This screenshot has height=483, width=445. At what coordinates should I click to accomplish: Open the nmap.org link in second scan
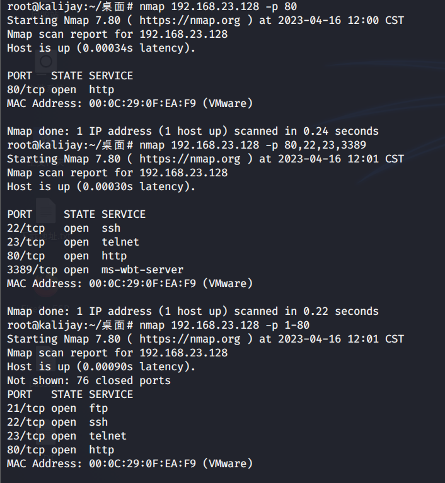189,159
